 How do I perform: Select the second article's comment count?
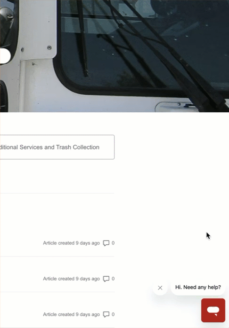click(113, 279)
